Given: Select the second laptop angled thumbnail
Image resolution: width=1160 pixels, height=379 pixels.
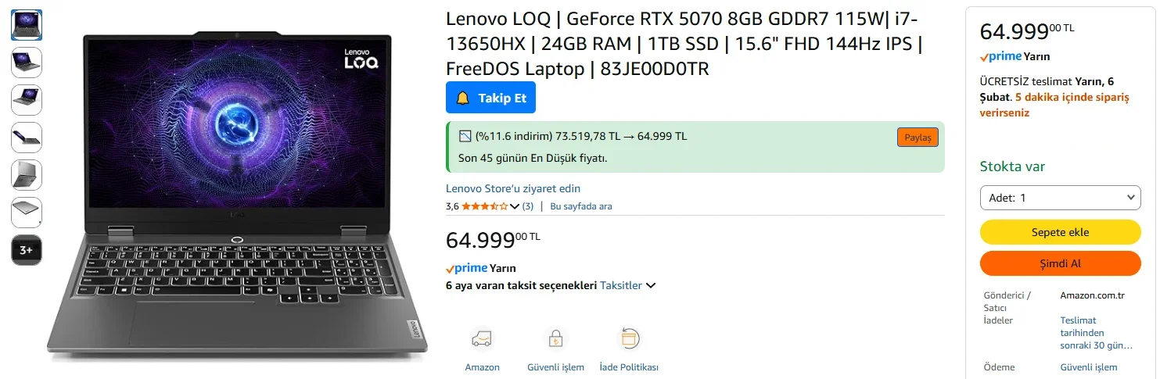Looking at the screenshot, I should [x=27, y=63].
